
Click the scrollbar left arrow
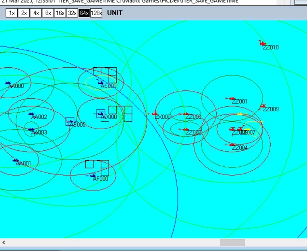tap(4, 242)
